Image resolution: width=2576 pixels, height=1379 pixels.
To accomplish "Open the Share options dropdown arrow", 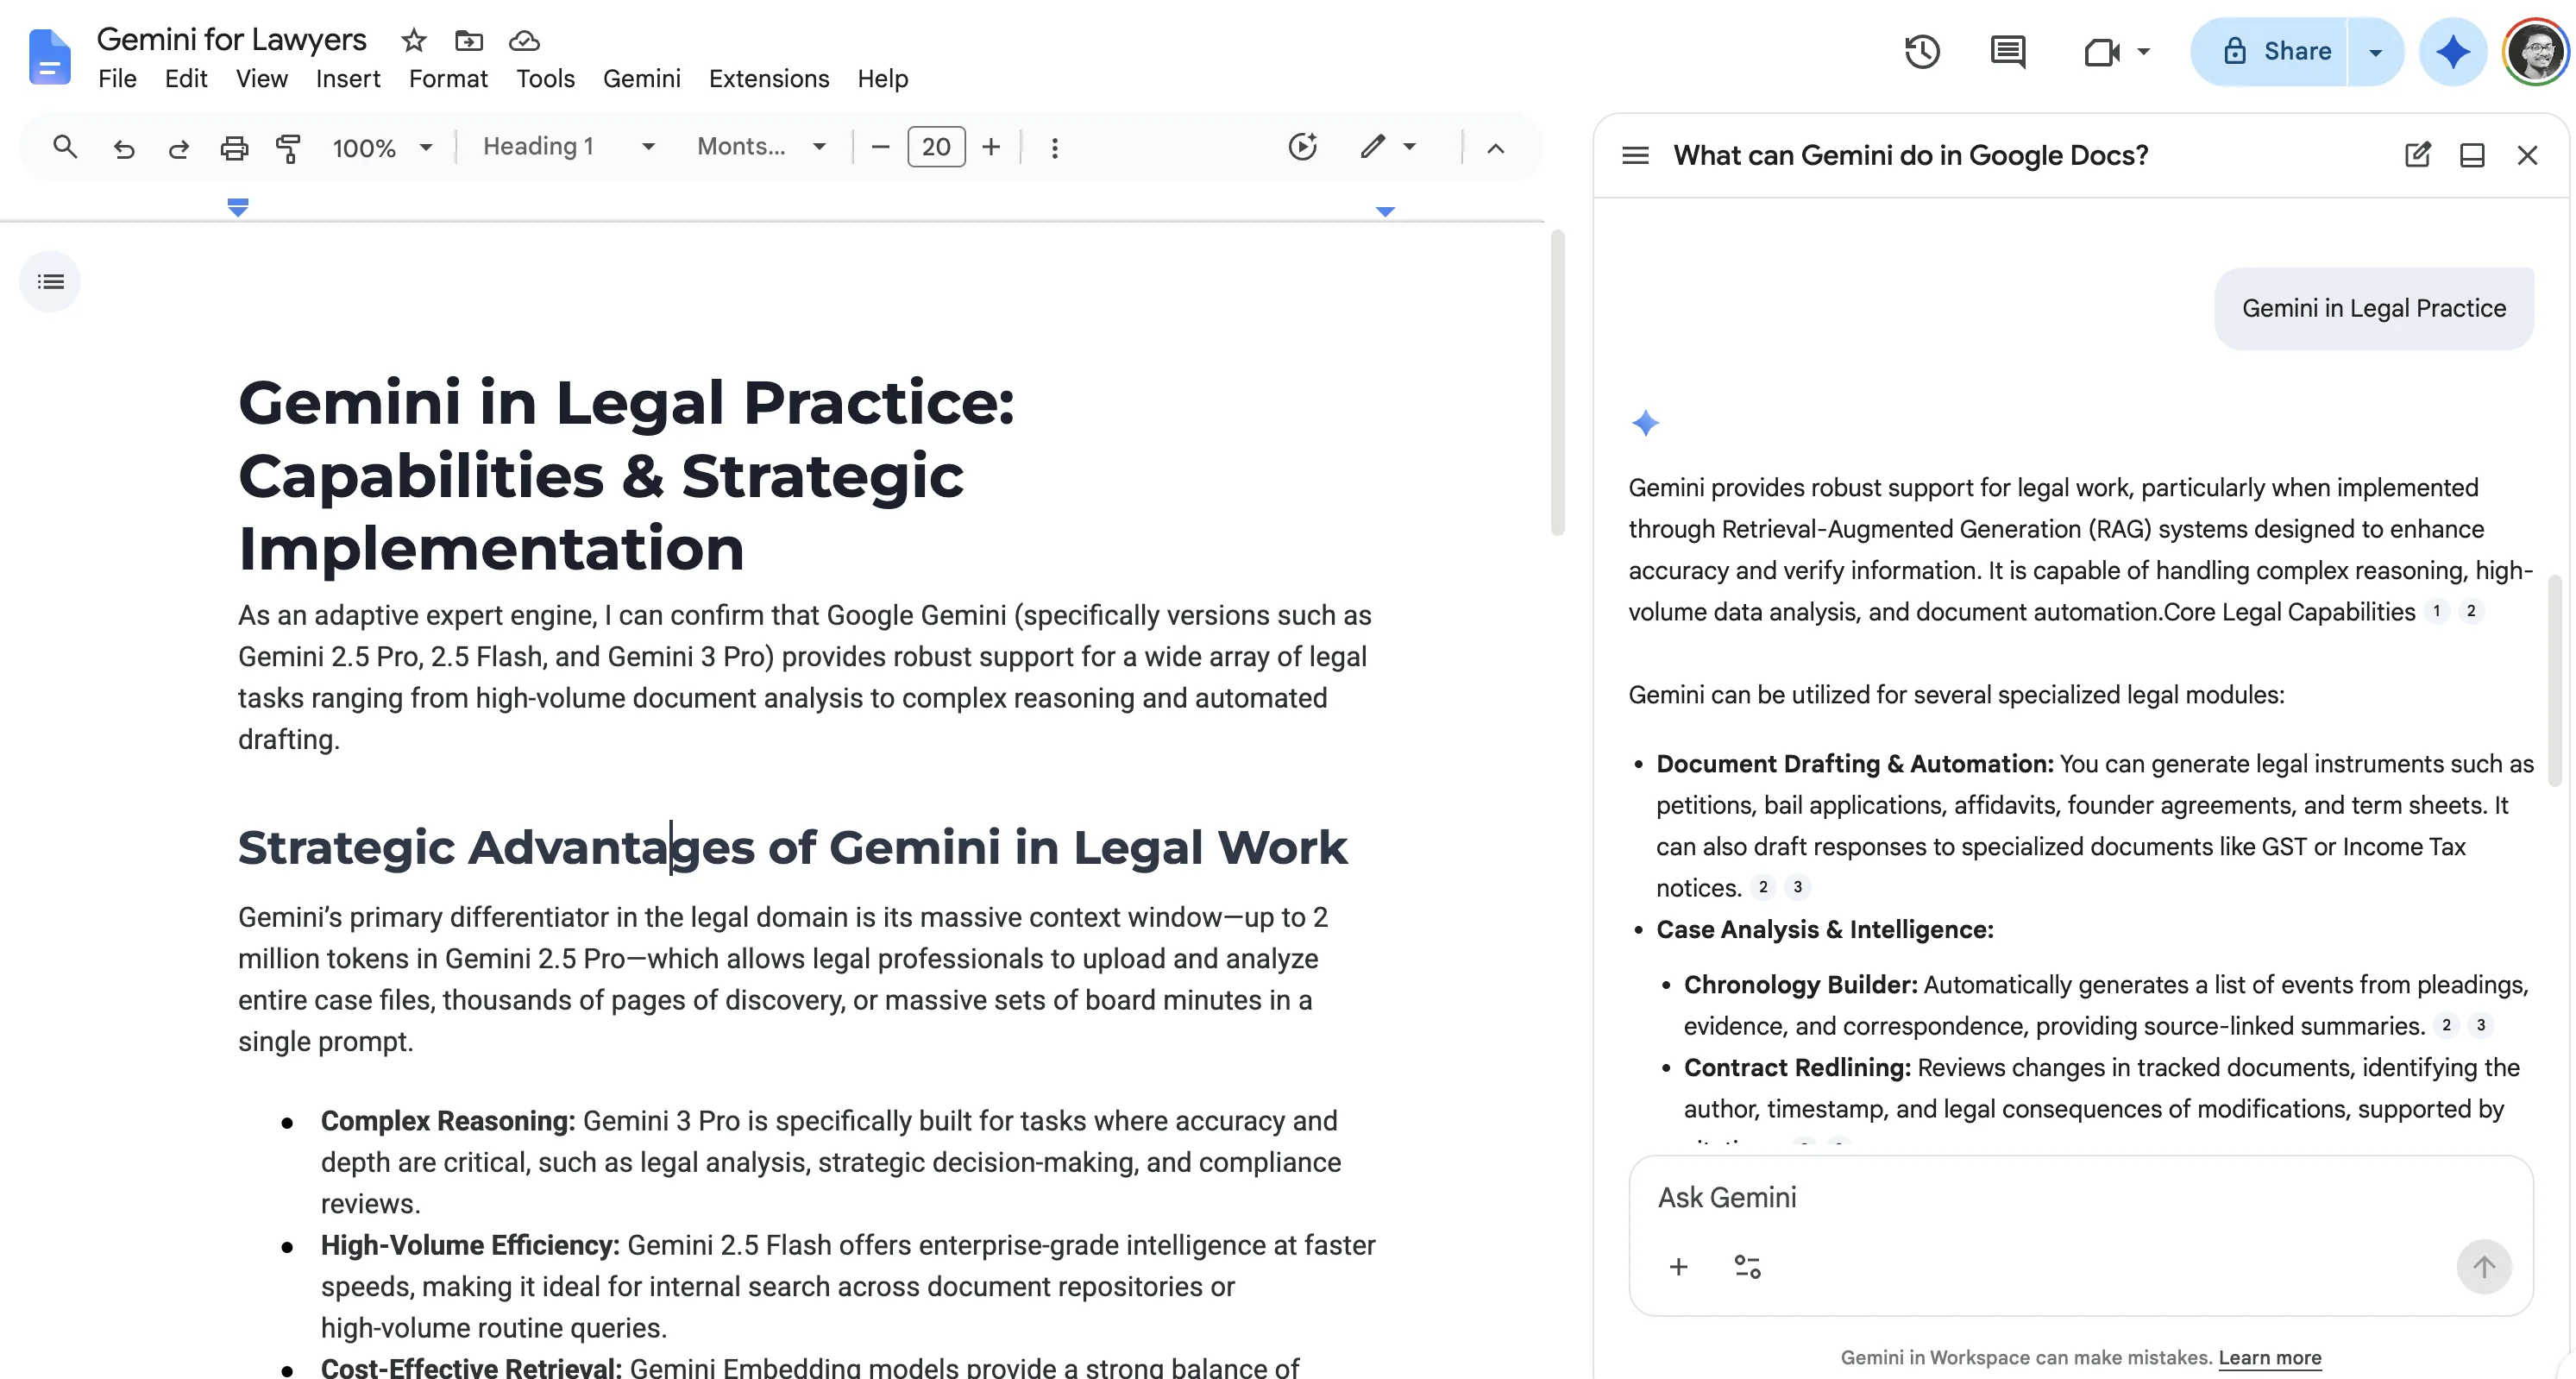I will coord(2375,52).
